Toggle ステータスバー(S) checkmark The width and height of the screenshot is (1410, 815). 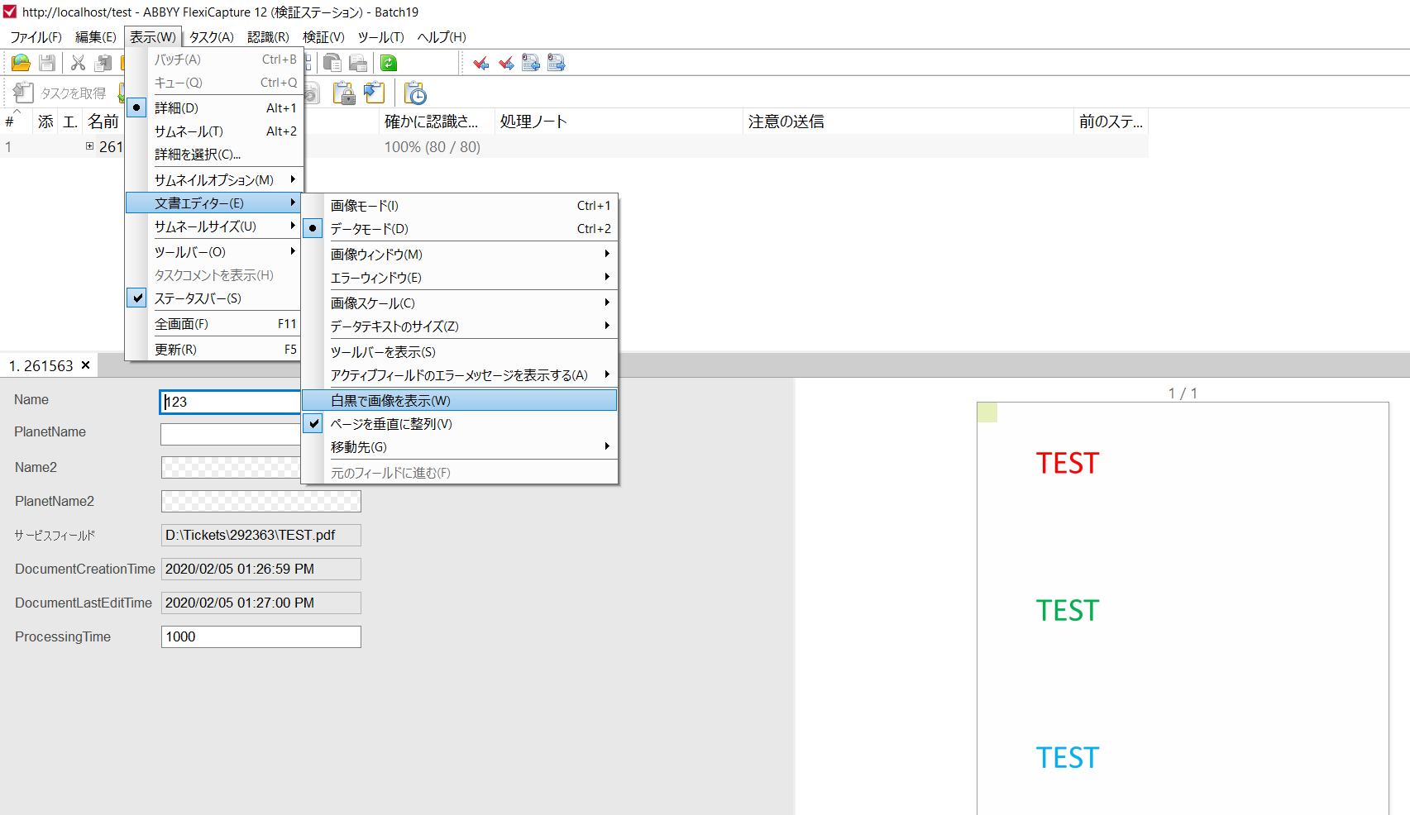pyautogui.click(x=214, y=298)
